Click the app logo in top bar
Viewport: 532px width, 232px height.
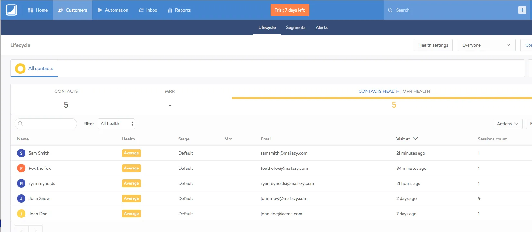pyautogui.click(x=12, y=10)
